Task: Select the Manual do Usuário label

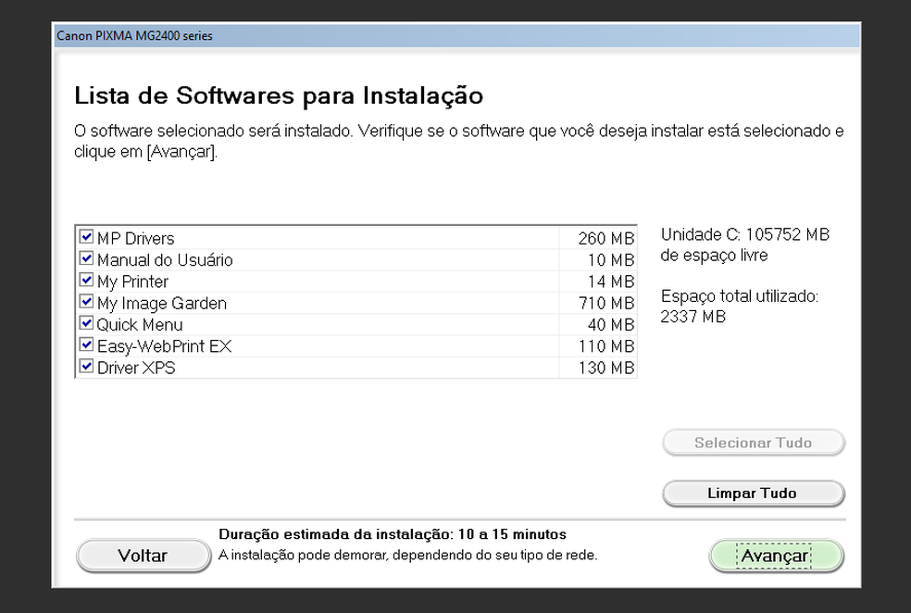Action: (x=165, y=259)
